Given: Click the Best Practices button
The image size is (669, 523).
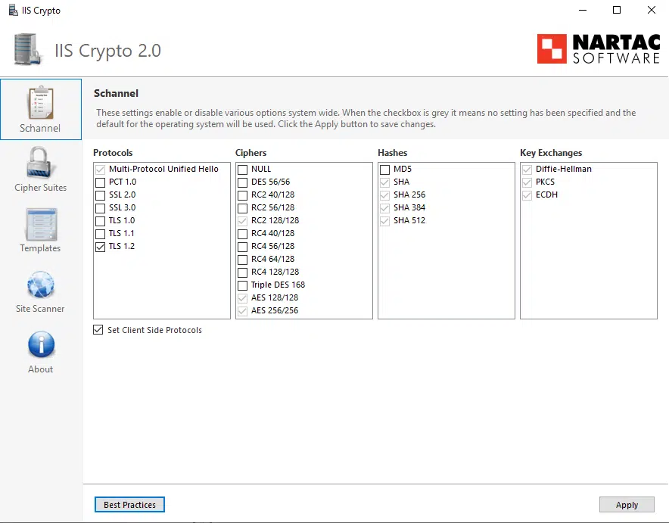Looking at the screenshot, I should [x=129, y=505].
